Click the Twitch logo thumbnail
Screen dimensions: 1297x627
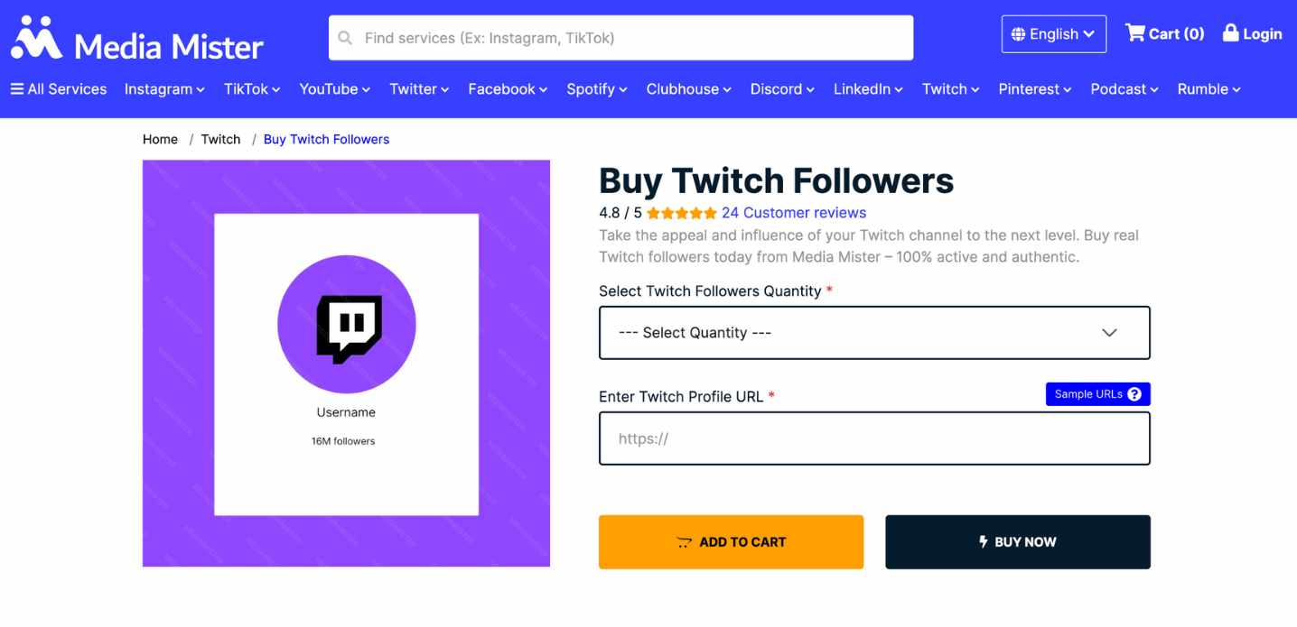tap(347, 327)
